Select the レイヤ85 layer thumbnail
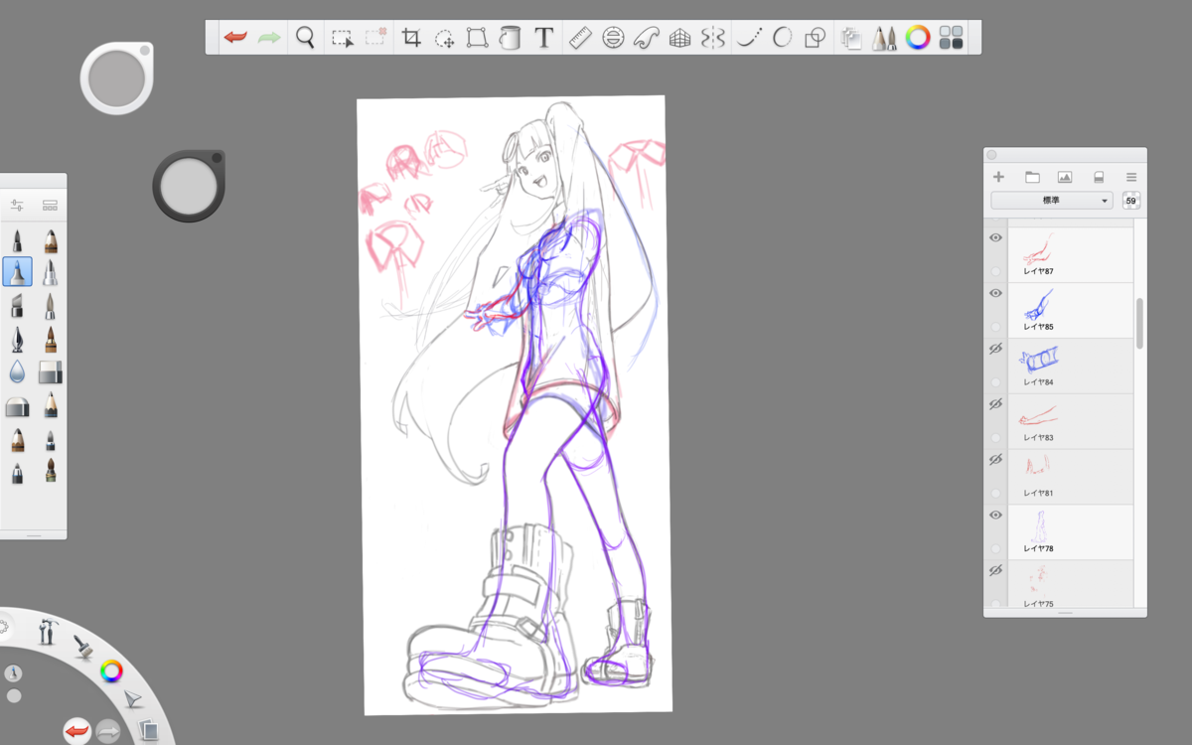The height and width of the screenshot is (745, 1192). (1040, 303)
